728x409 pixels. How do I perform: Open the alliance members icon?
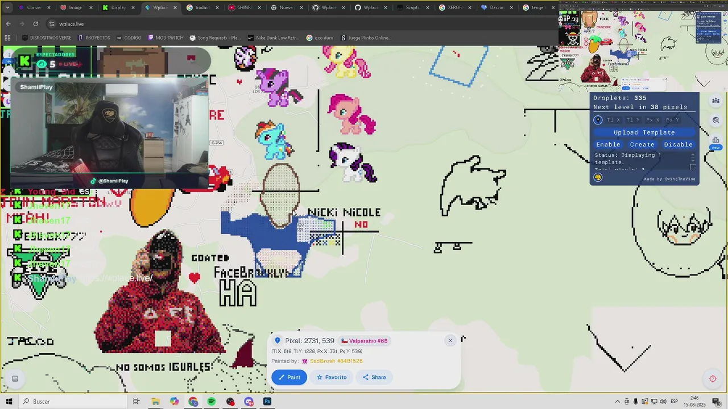(x=715, y=101)
